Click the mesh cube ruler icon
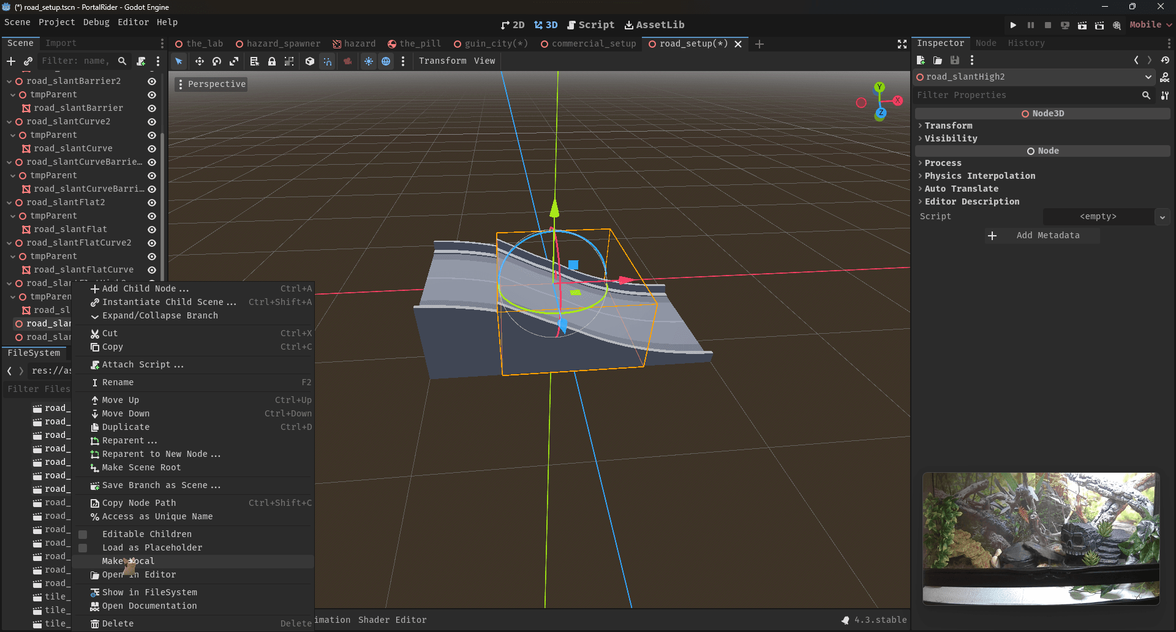This screenshot has width=1176, height=632. click(310, 61)
